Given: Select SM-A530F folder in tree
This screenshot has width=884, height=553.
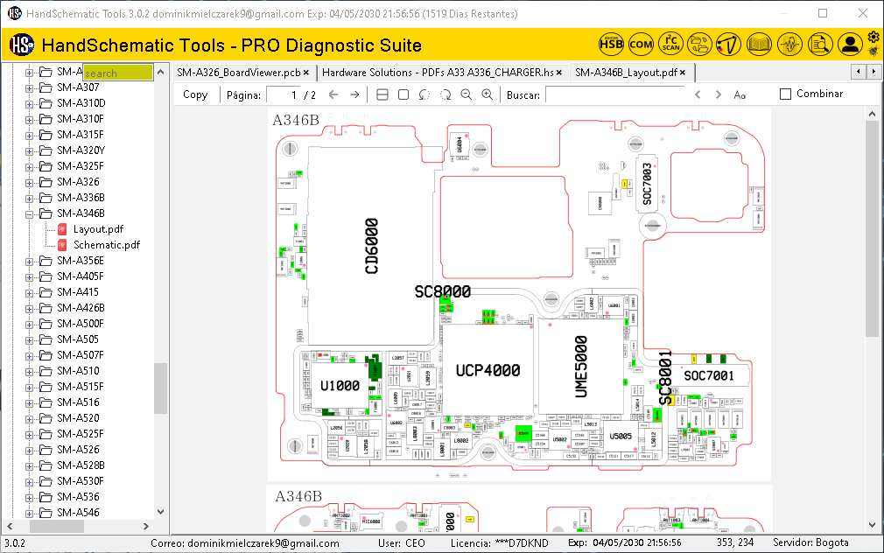Looking at the screenshot, I should [x=80, y=481].
